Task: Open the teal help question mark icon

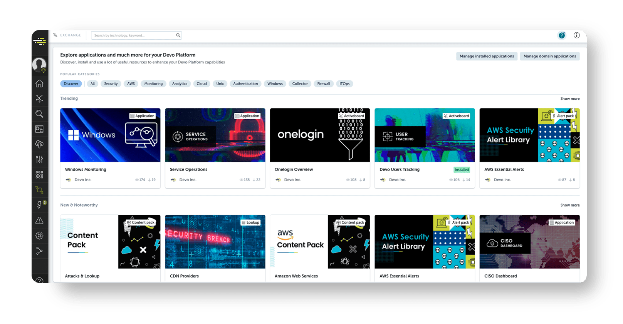Action: [x=562, y=35]
